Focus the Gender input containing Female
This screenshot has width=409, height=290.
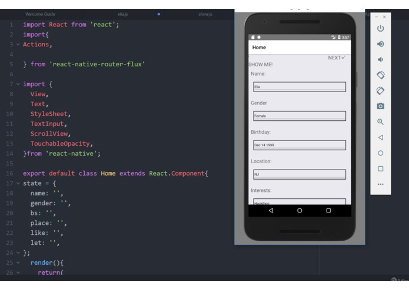[x=300, y=116]
